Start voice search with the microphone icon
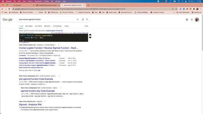This screenshot has height=114, width=203. point(83,20)
